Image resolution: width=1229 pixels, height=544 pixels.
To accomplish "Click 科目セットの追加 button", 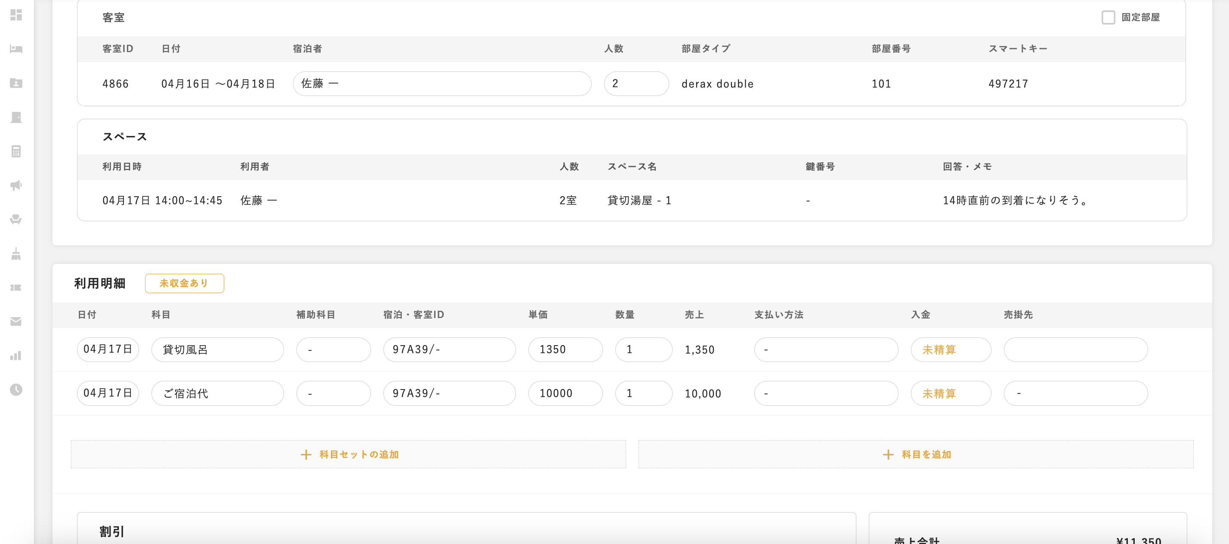I will click(348, 454).
